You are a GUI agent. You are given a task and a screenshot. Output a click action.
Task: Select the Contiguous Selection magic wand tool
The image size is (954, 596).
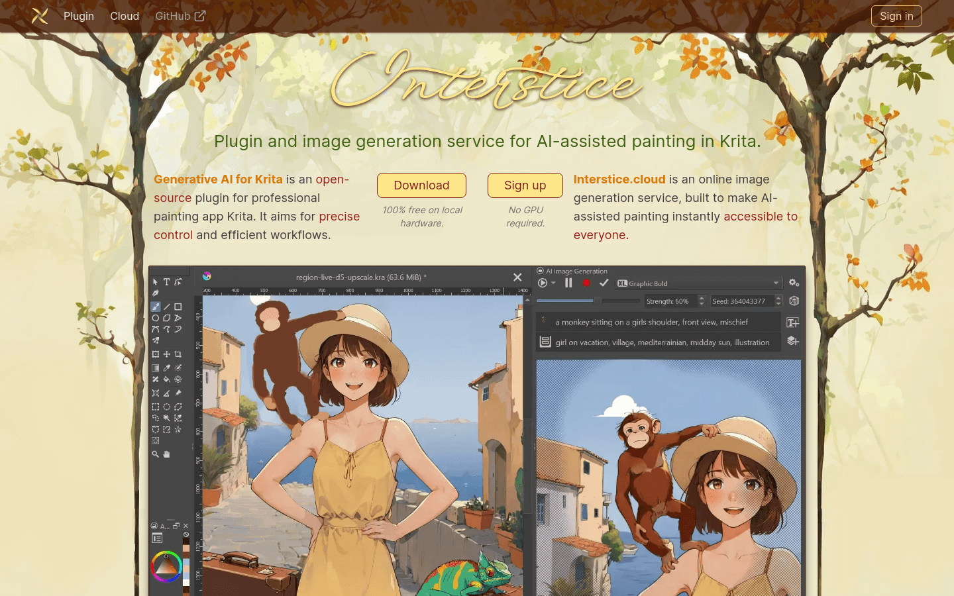point(166,418)
